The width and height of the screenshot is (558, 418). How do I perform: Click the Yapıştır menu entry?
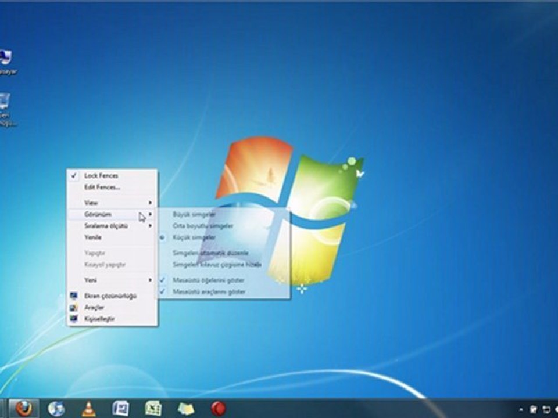click(112, 253)
